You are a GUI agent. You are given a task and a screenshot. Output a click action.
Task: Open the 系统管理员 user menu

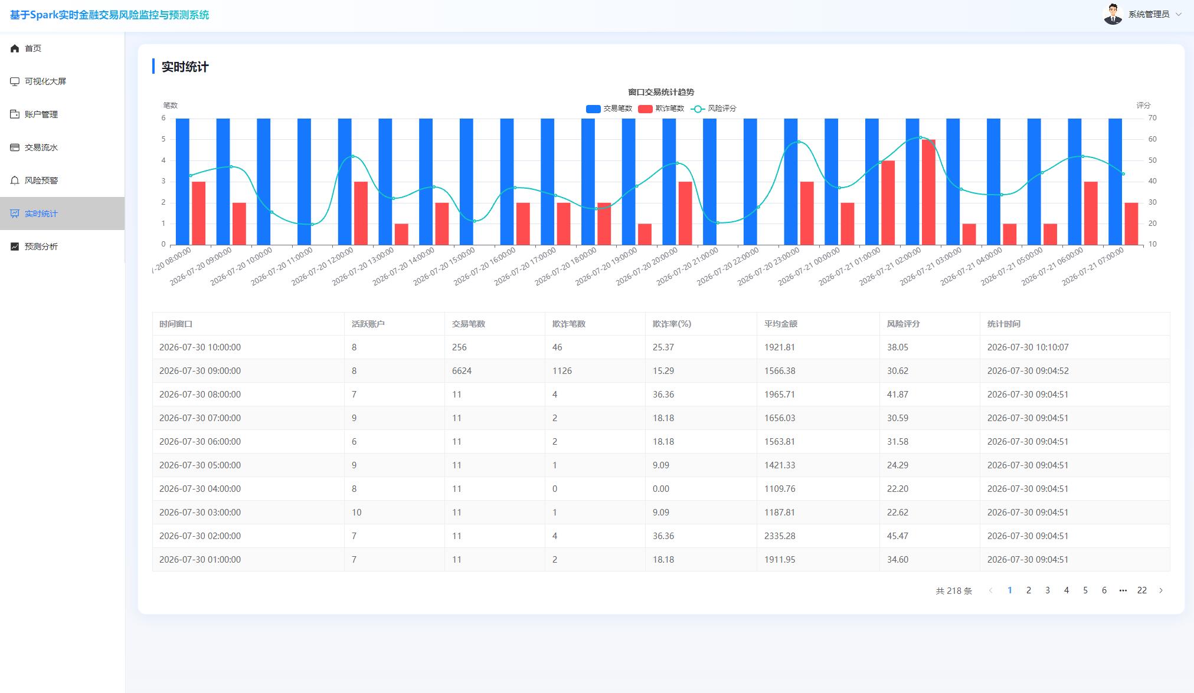coord(1143,14)
